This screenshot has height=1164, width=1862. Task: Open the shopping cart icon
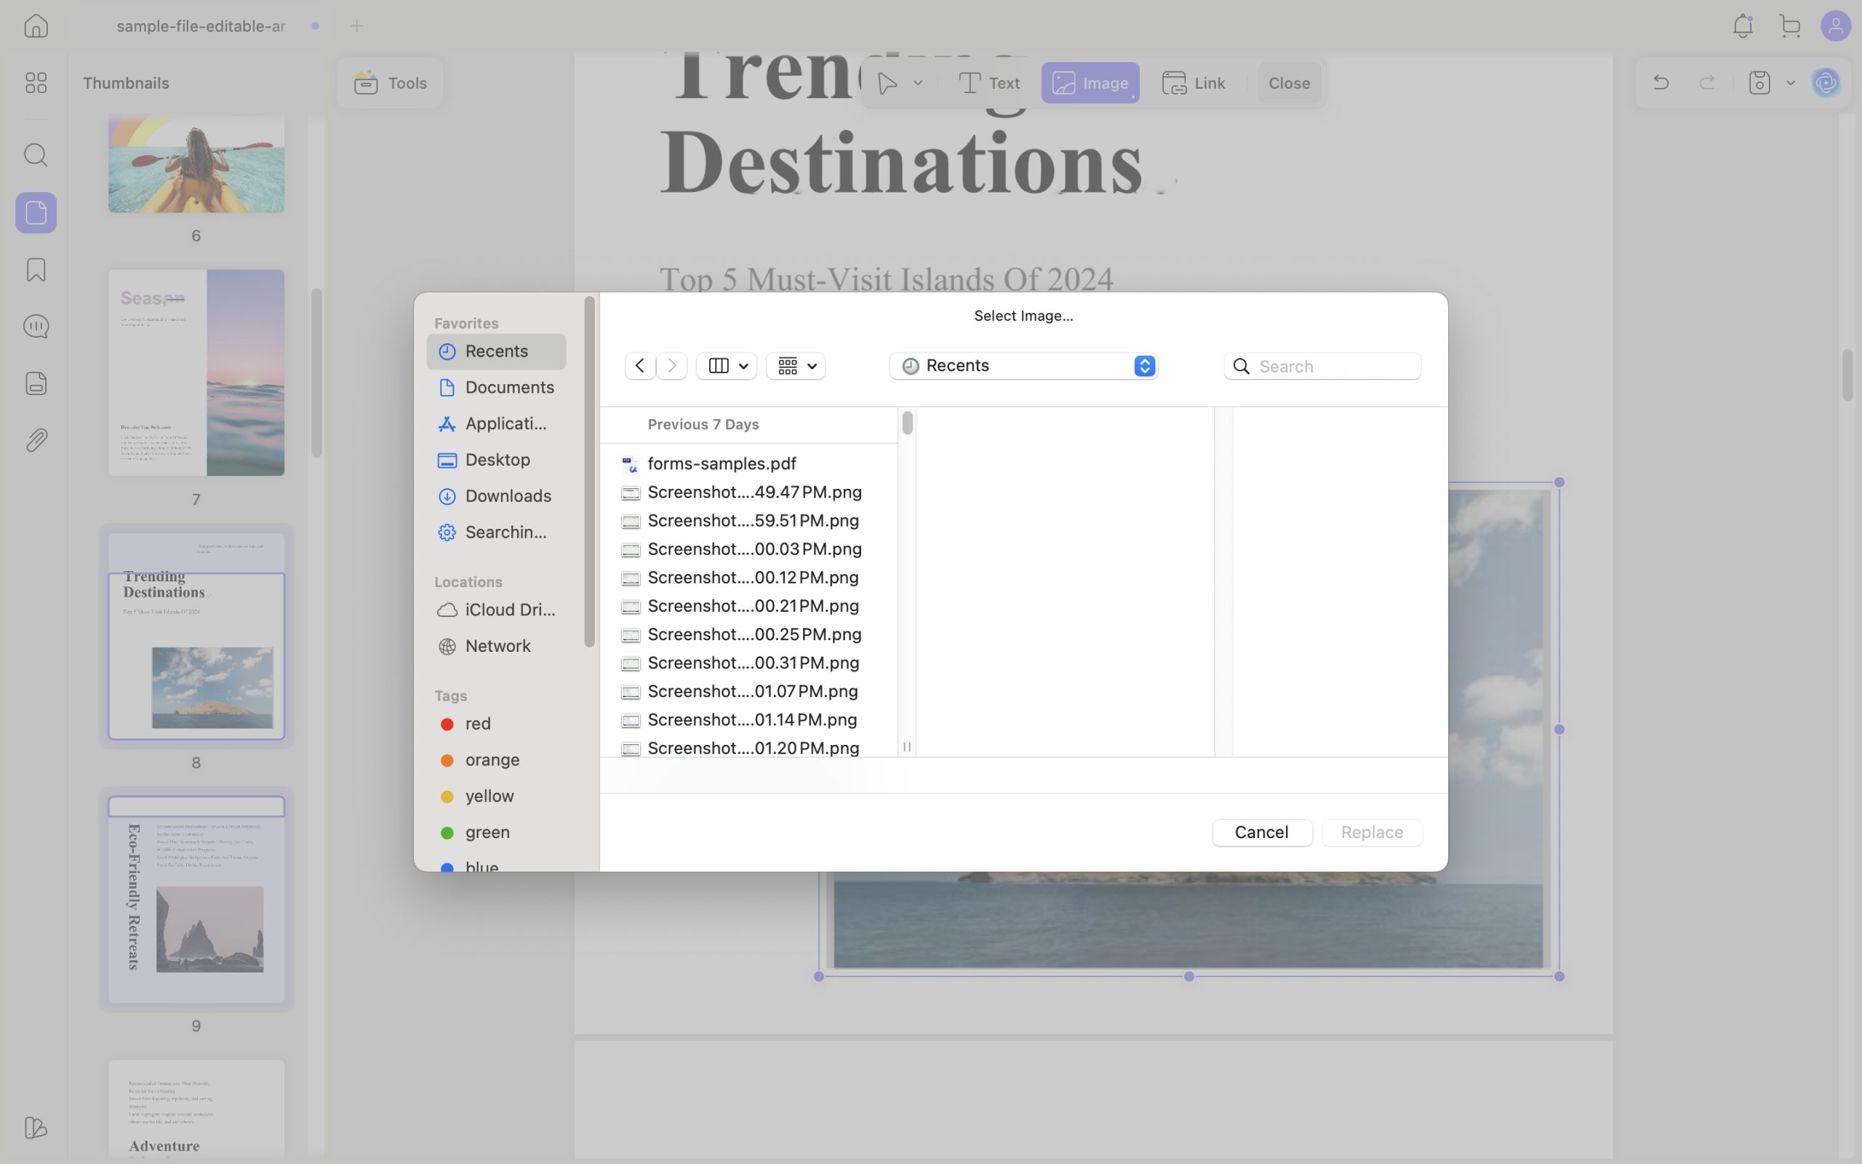point(1791,26)
